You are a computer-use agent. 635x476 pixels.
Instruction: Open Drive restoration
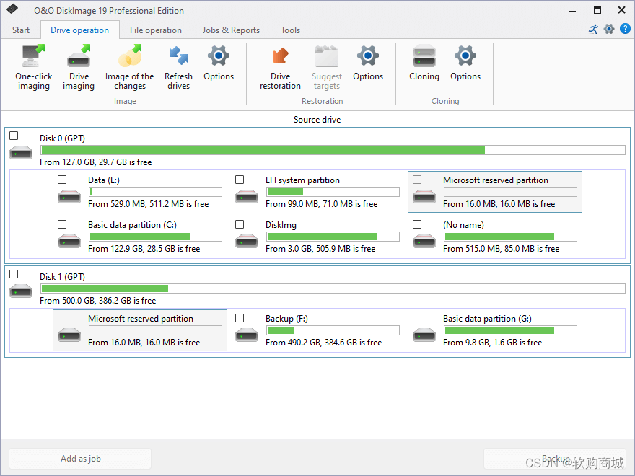tap(280, 68)
